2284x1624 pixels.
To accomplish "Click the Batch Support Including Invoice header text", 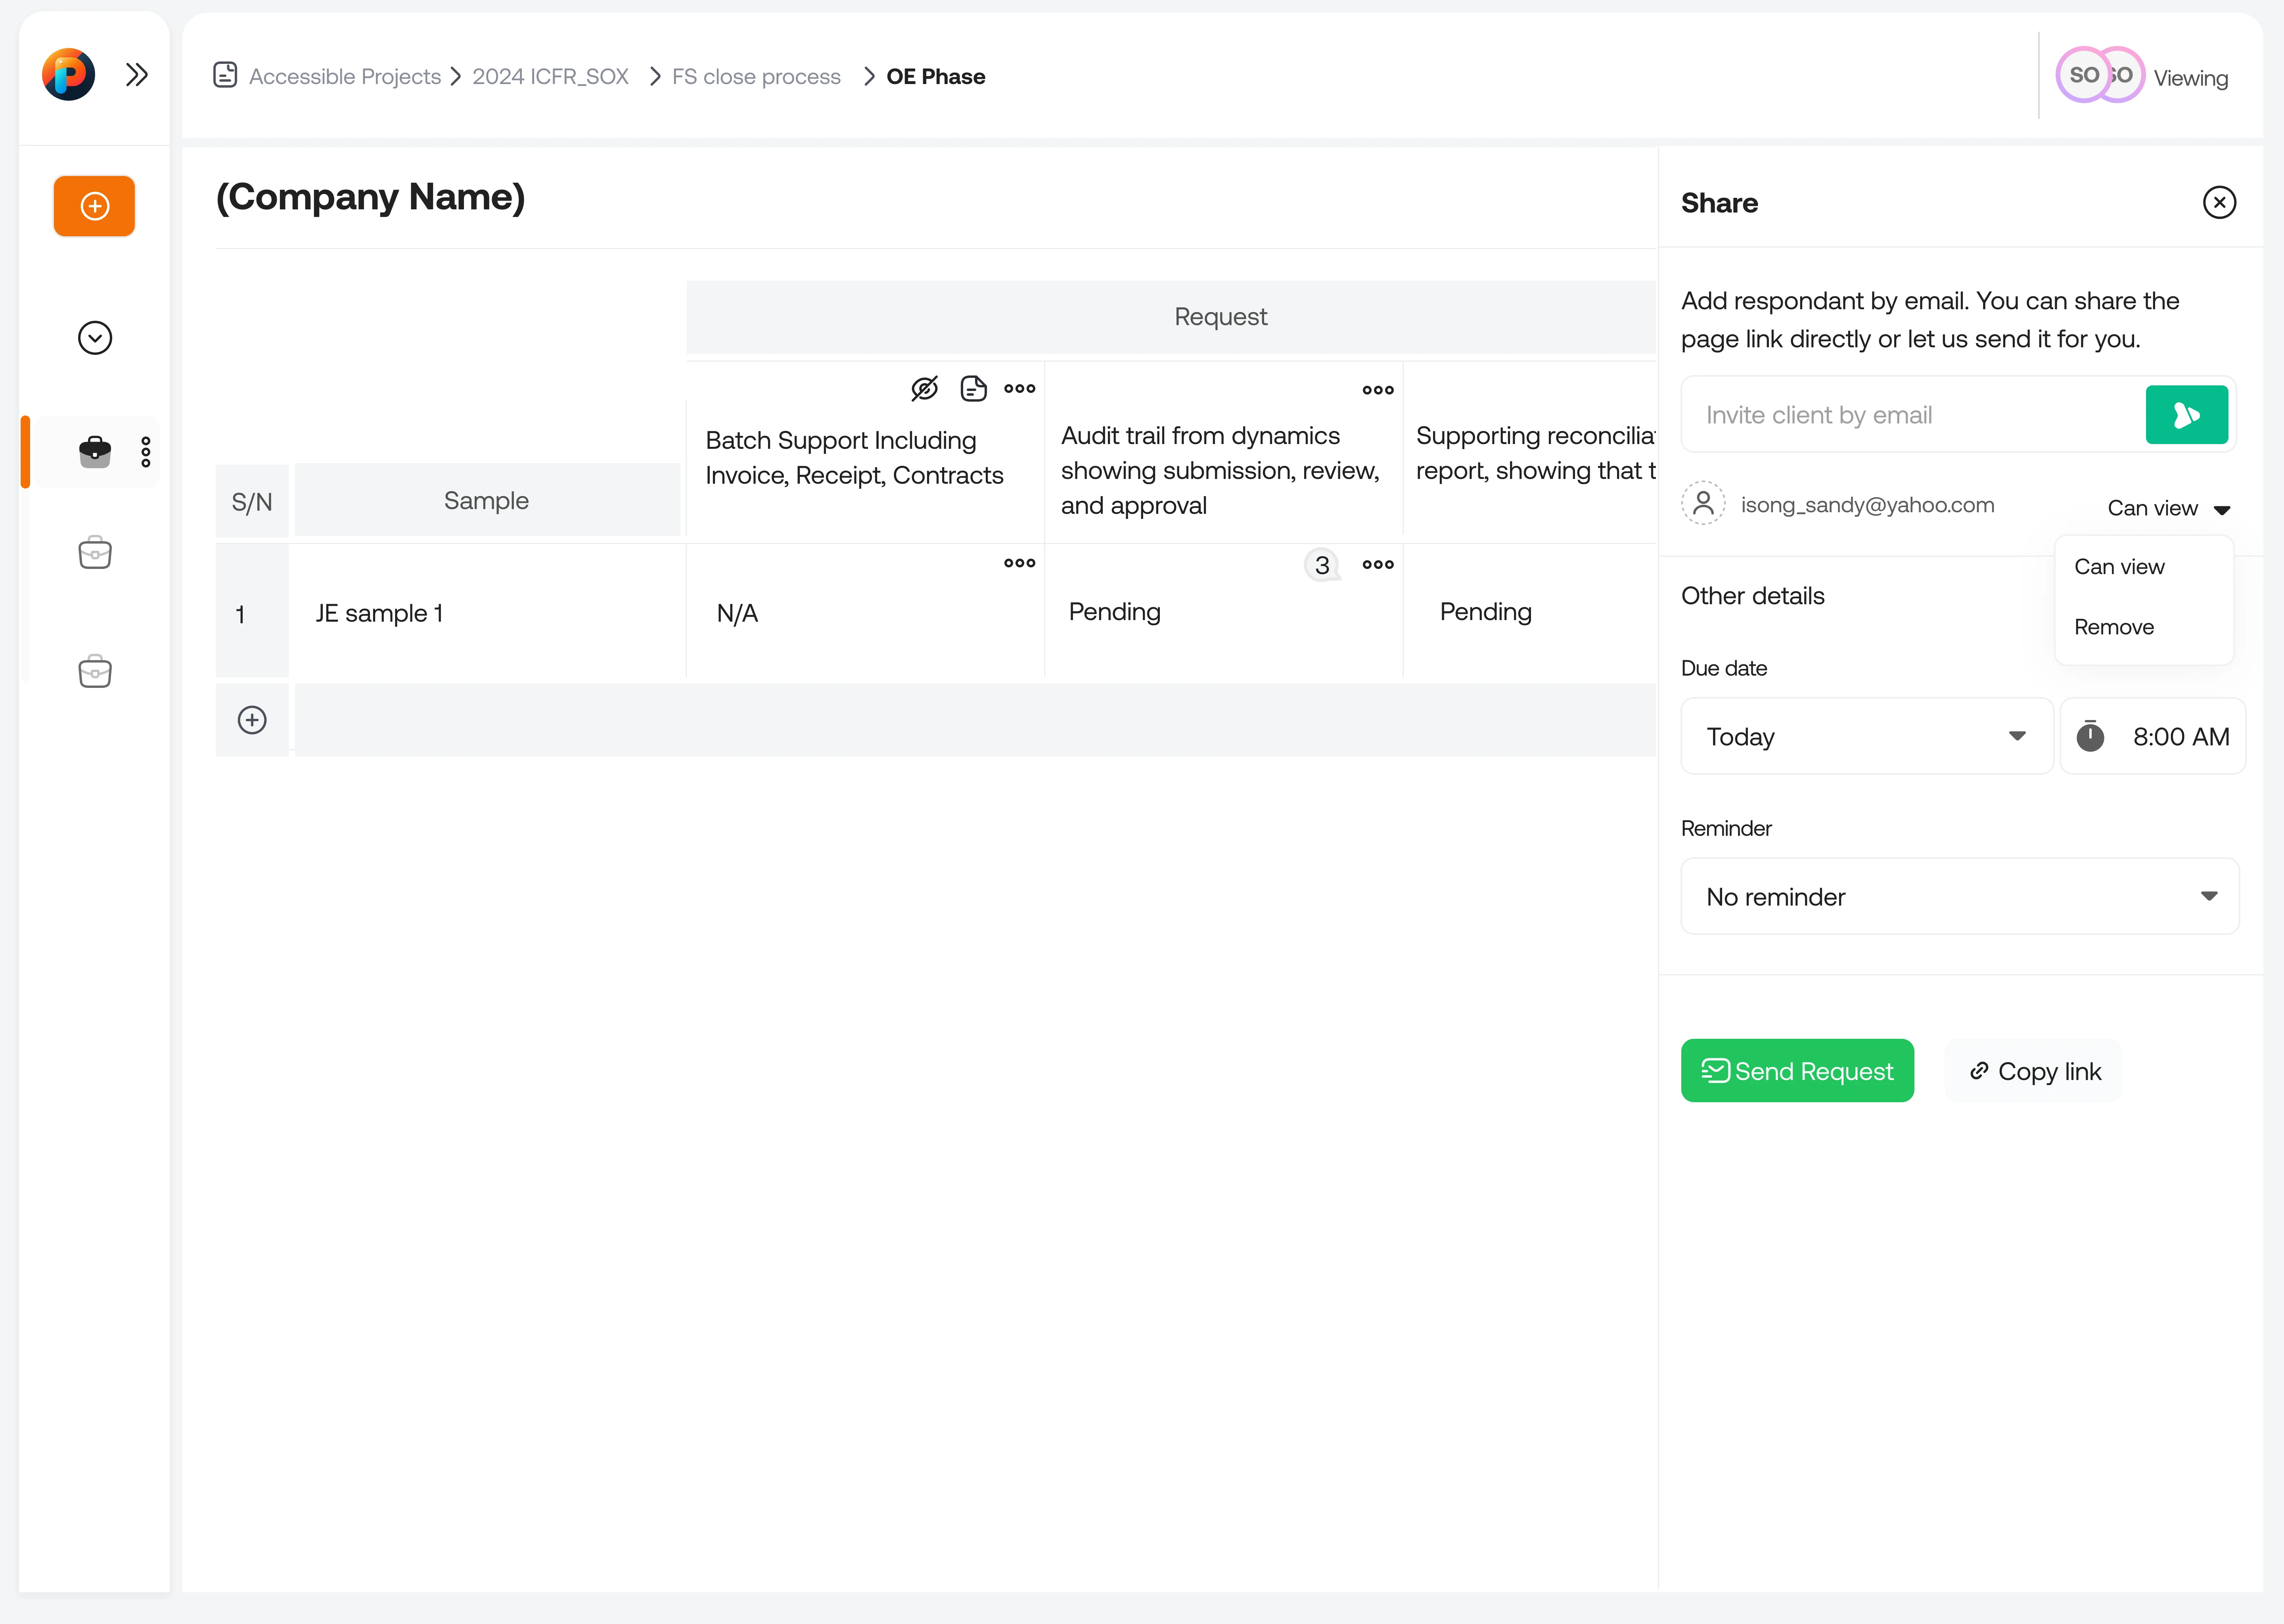I will coord(854,457).
